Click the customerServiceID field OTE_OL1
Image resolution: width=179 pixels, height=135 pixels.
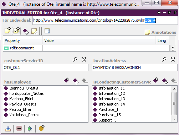[46, 67]
